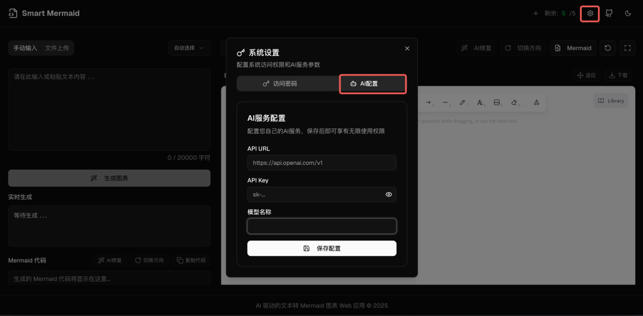The width and height of the screenshot is (643, 316).
Task: Click the 适应 fit button
Action: 586,76
